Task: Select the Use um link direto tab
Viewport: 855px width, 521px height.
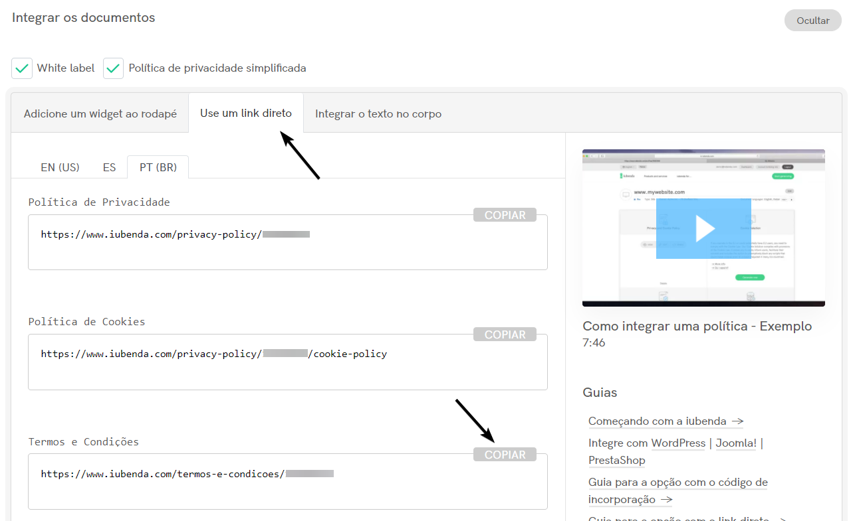Action: click(246, 113)
